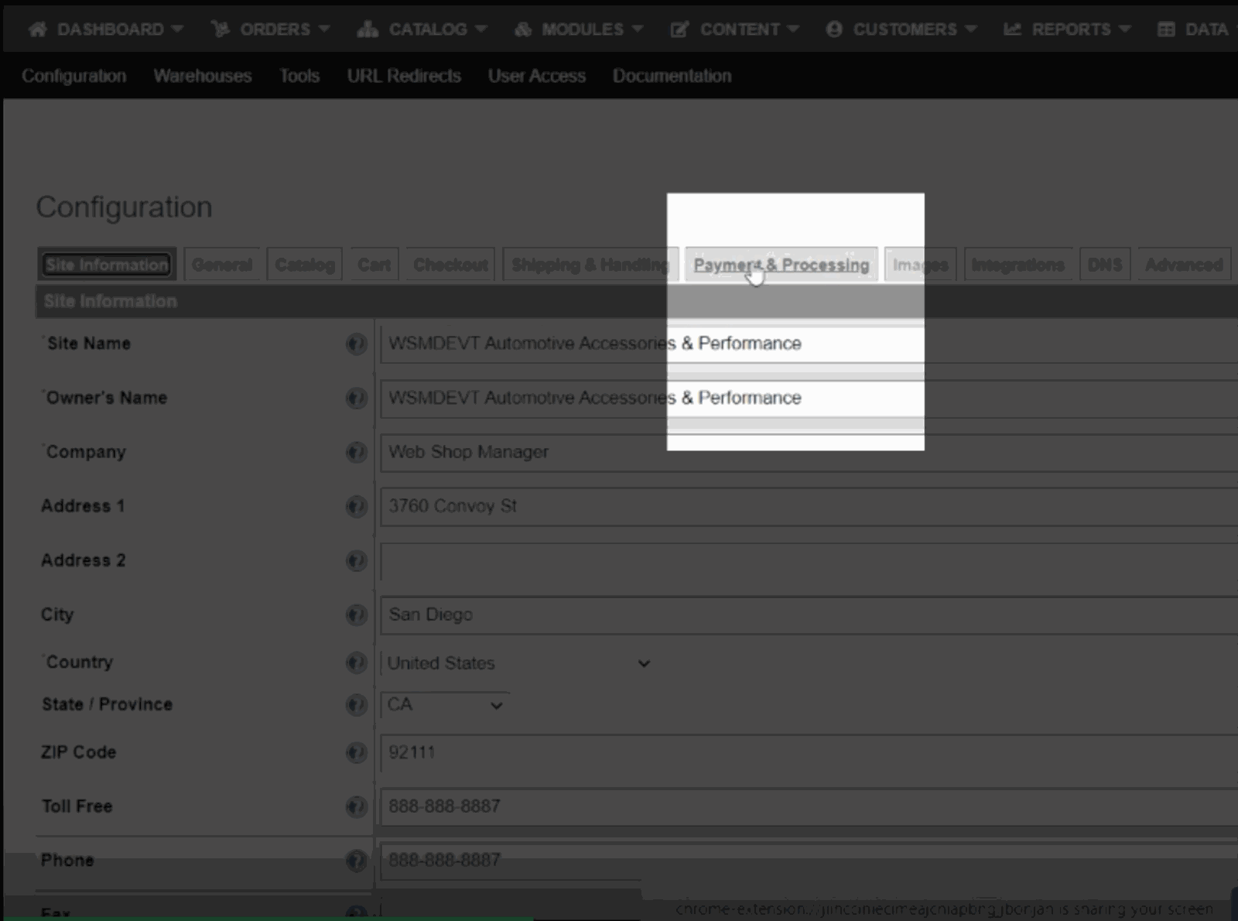Open the Dashboard menu
The width and height of the screenshot is (1238, 921).
(106, 29)
